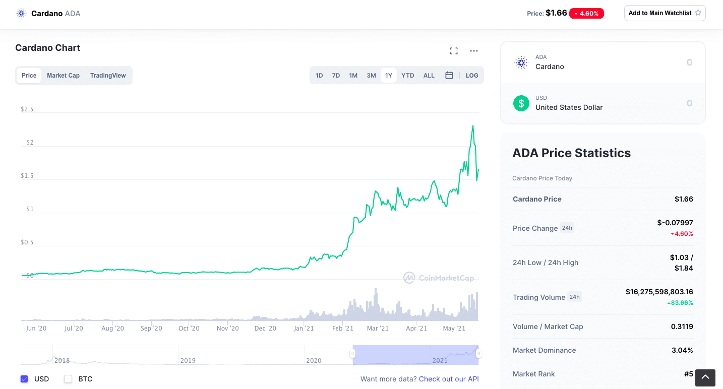Open the Check out our API link

(x=449, y=379)
